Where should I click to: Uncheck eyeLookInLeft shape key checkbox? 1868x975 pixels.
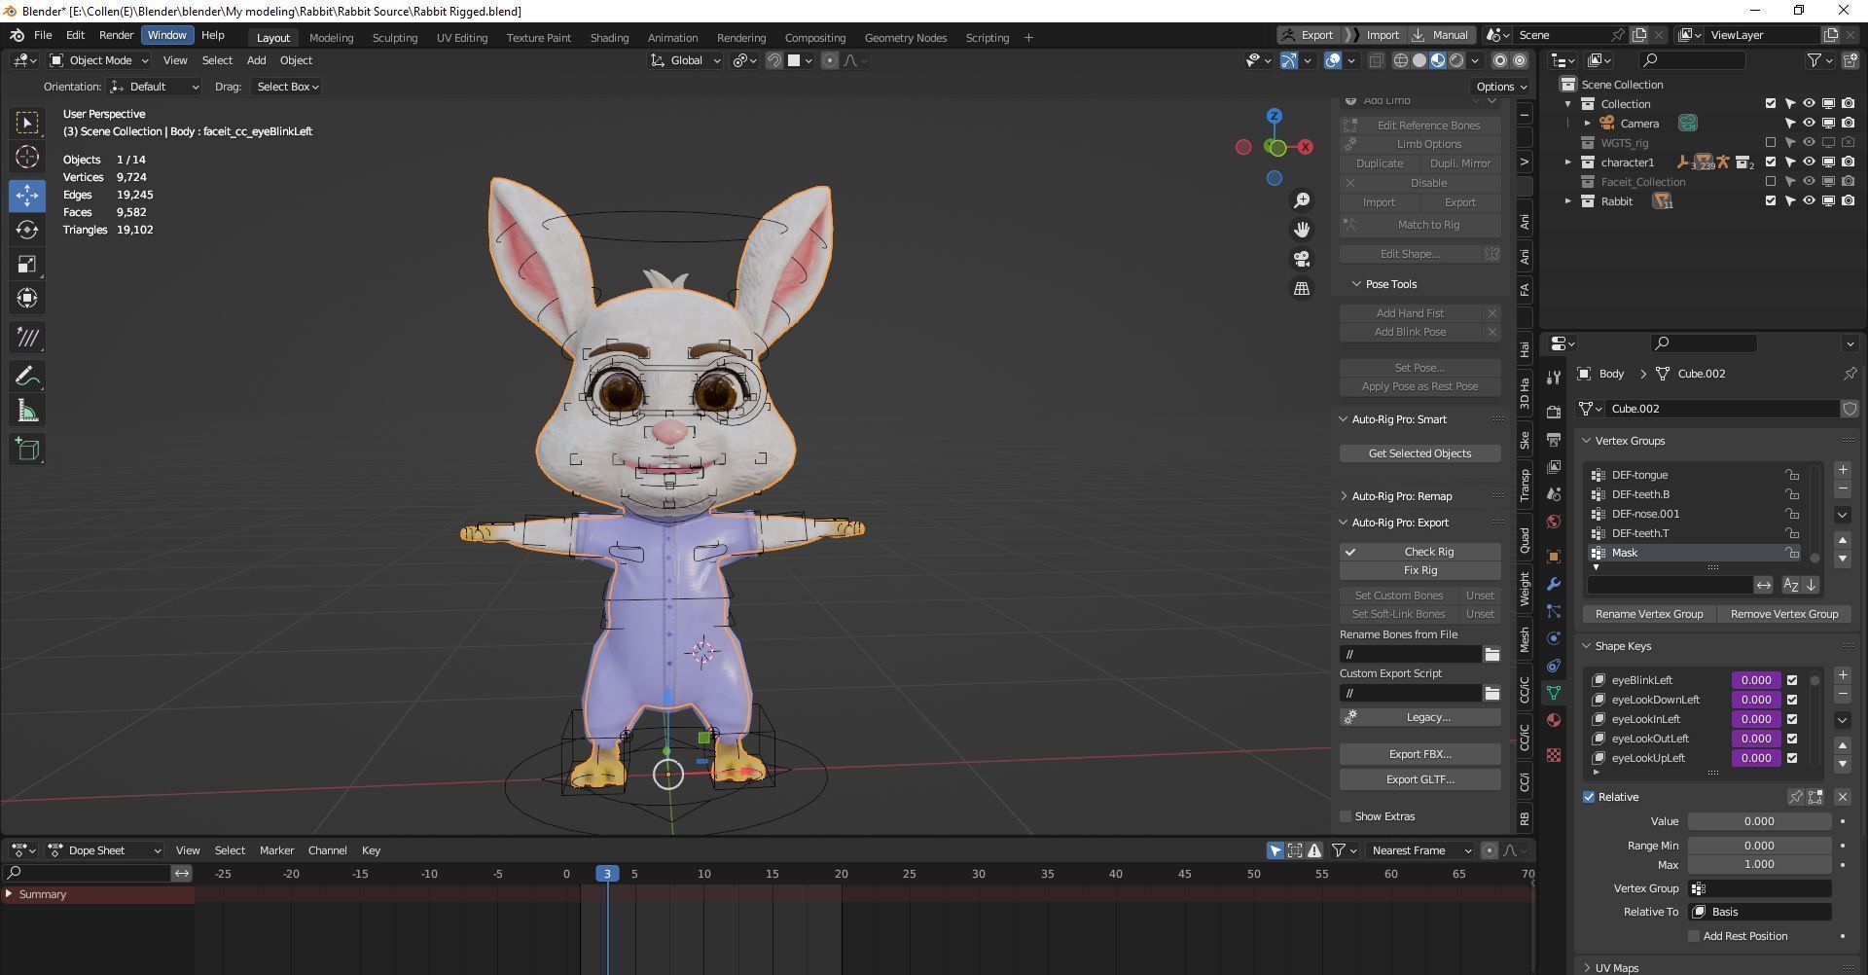1792,719
